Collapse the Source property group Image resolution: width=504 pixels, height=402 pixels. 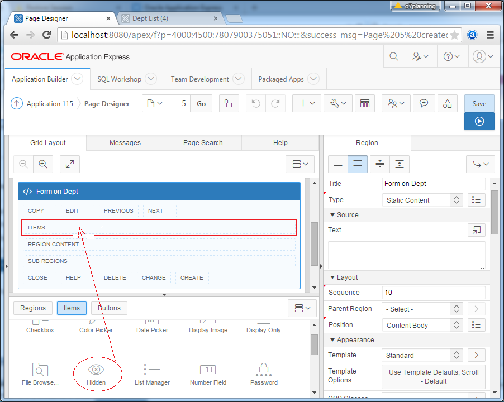click(x=332, y=215)
